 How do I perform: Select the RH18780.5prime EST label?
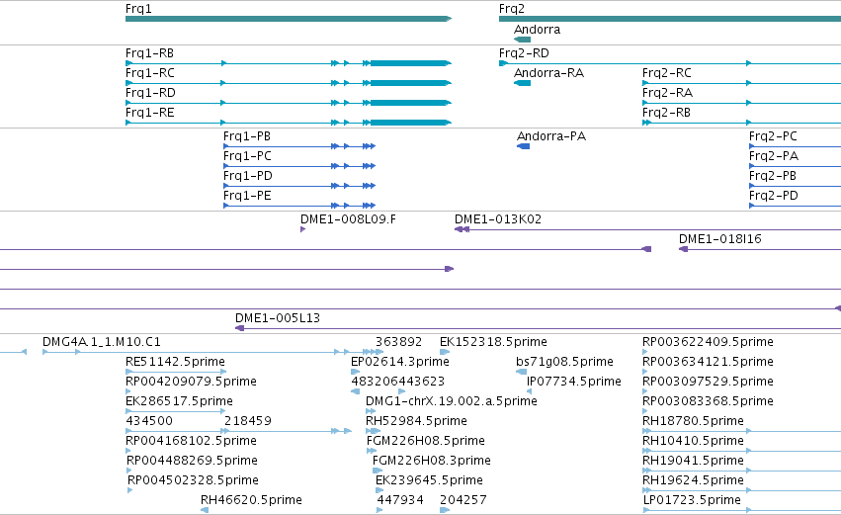[x=693, y=421]
